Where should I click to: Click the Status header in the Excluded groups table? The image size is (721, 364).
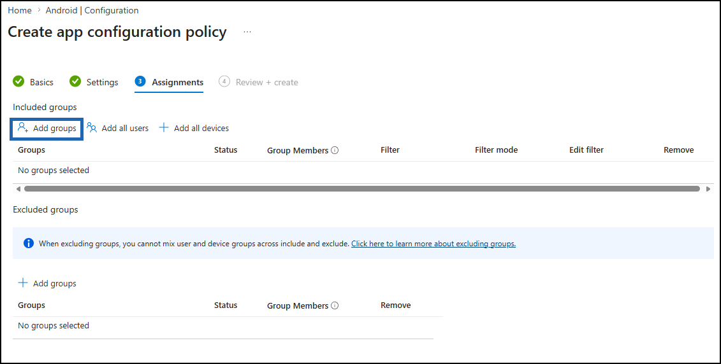click(x=226, y=305)
